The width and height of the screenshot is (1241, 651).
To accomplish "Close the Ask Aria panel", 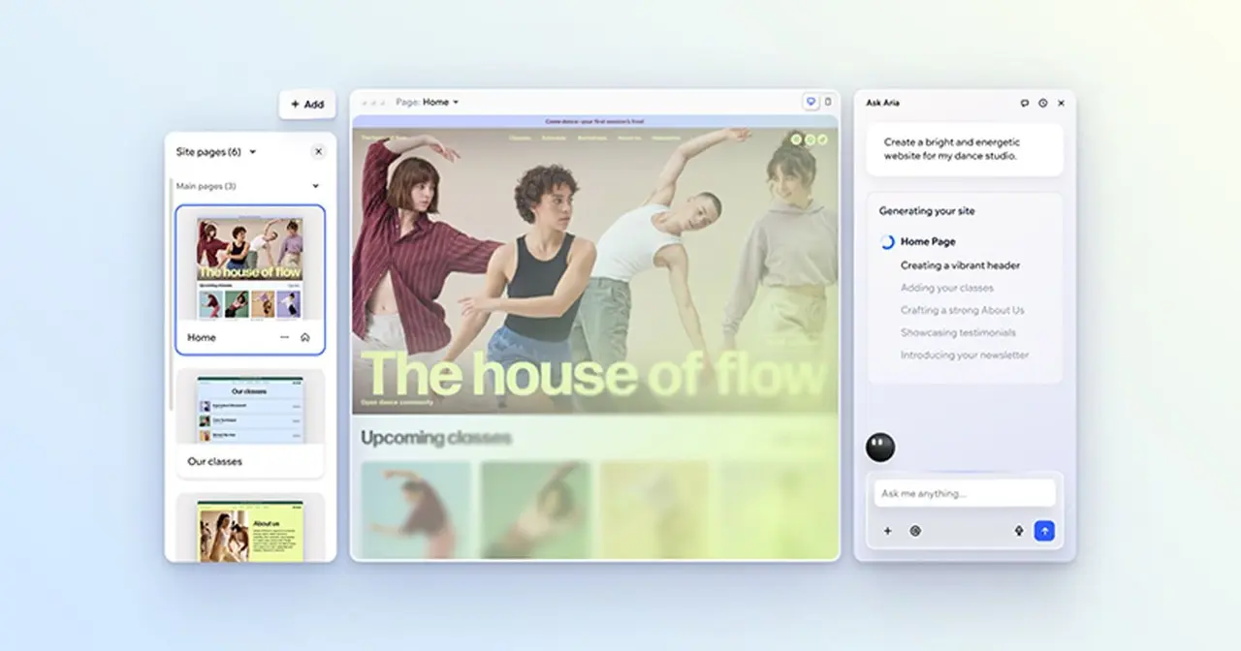I will point(1062,103).
